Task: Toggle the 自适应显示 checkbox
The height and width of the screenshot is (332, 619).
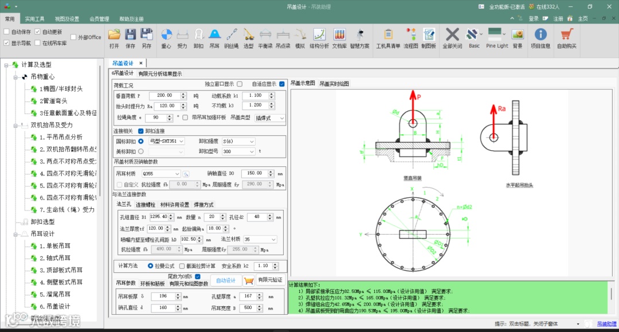Action: [x=282, y=84]
